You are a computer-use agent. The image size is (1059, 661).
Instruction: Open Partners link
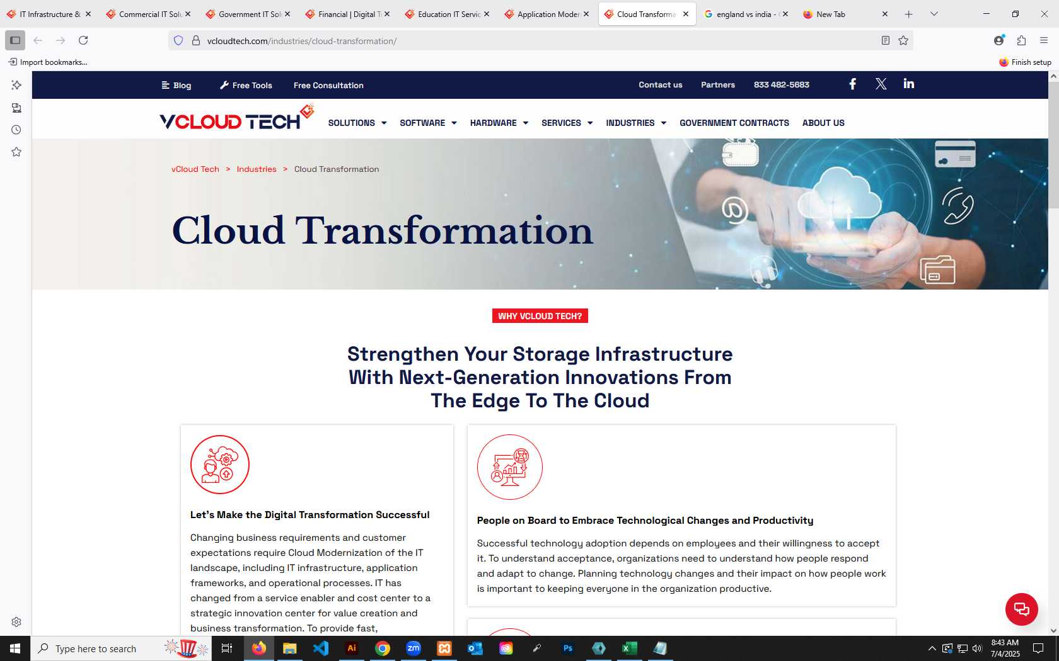point(717,84)
